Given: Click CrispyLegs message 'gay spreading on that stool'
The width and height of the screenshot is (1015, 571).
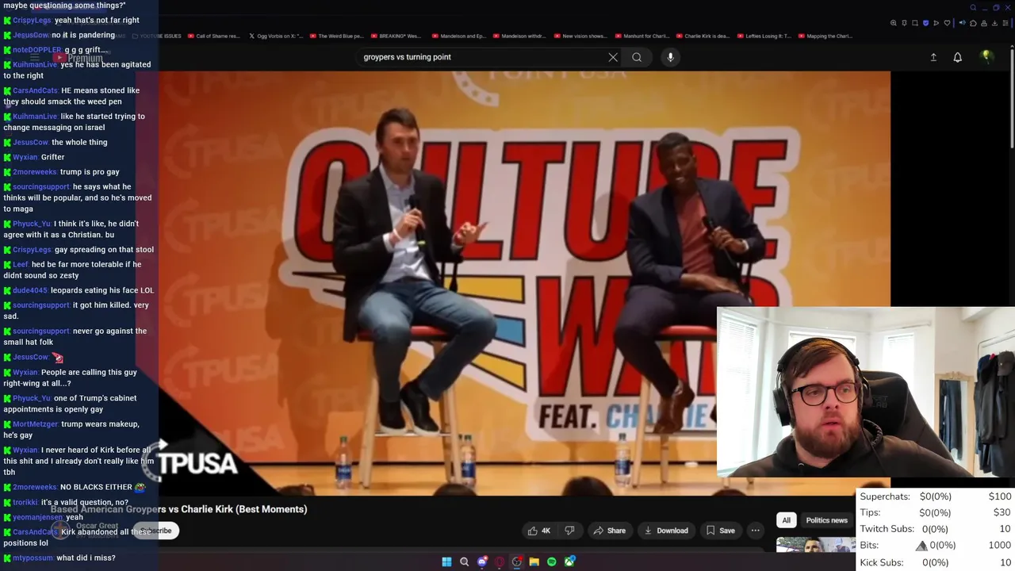Looking at the screenshot, I should 104,250.
